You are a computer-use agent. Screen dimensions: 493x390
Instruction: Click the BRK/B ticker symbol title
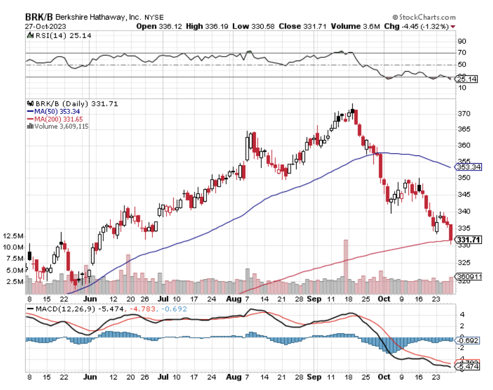(39, 18)
